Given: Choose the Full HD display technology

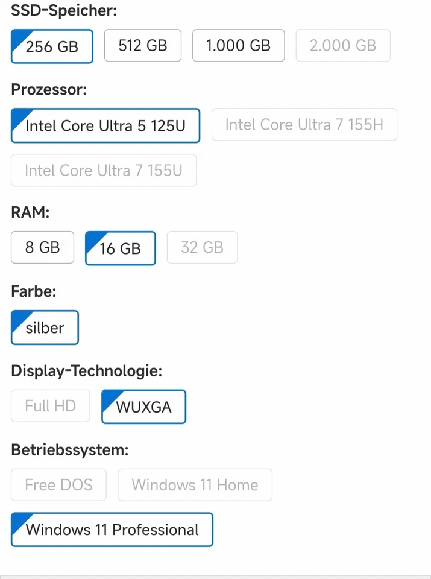Looking at the screenshot, I should [x=50, y=406].
